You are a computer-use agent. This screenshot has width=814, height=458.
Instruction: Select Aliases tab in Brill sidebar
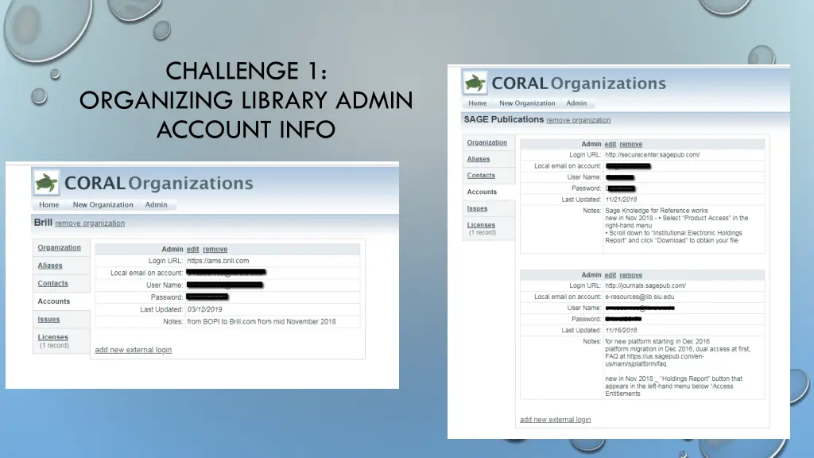(50, 266)
